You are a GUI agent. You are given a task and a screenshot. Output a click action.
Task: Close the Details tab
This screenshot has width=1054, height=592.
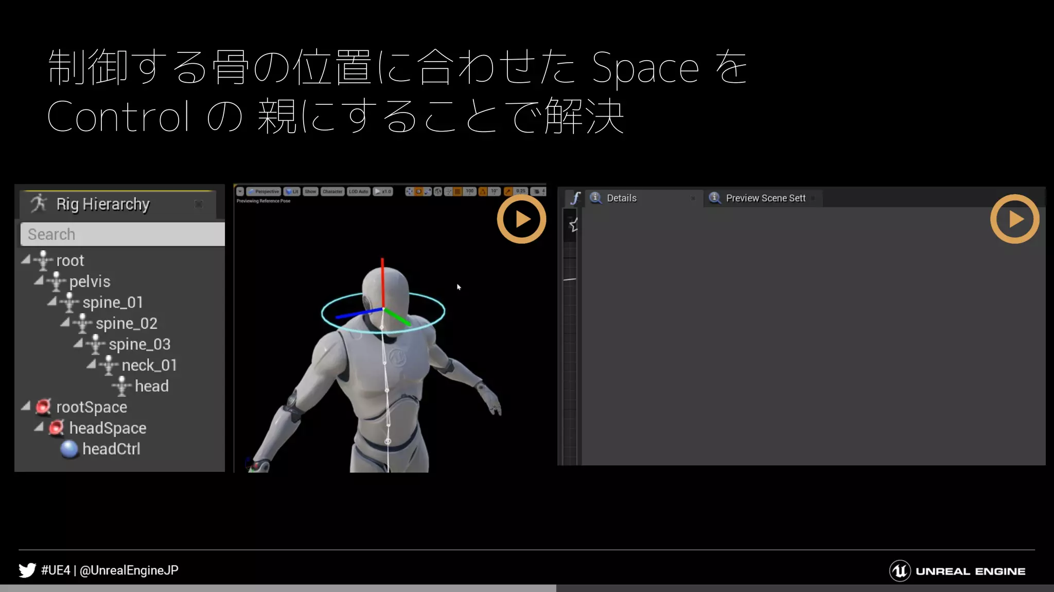coord(693,198)
